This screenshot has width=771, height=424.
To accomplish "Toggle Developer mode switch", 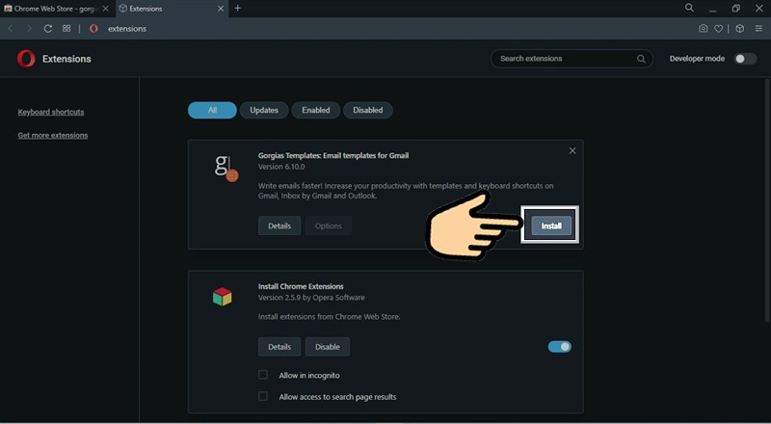I will 745,59.
